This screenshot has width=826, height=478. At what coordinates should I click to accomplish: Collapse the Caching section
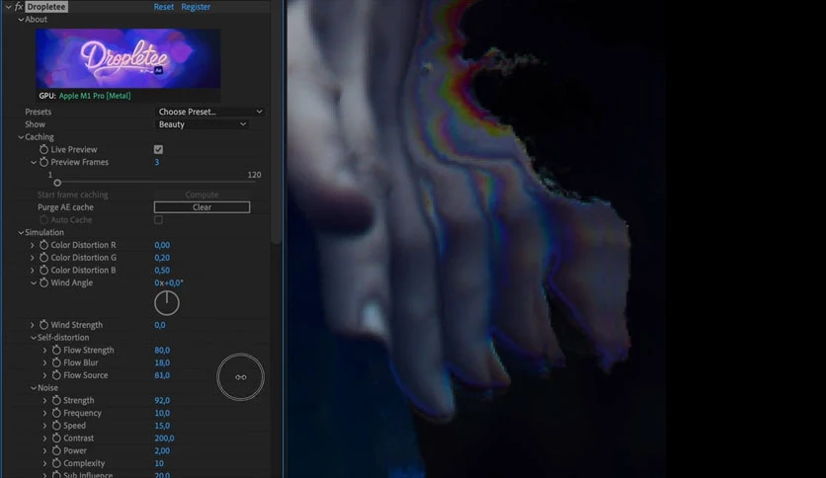click(21, 137)
